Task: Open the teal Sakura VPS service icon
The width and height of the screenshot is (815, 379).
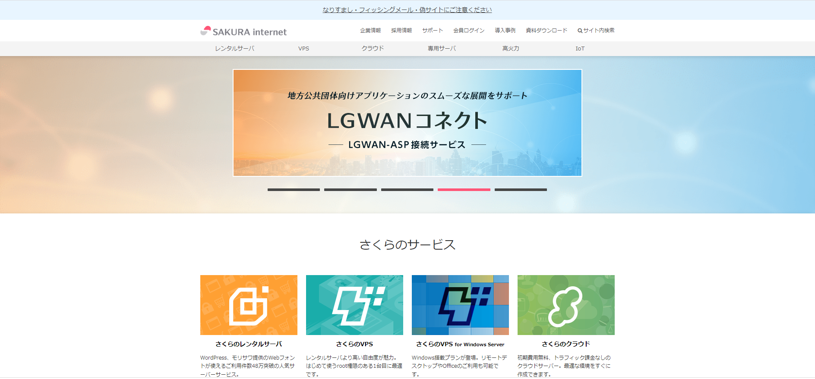Action: [x=354, y=305]
